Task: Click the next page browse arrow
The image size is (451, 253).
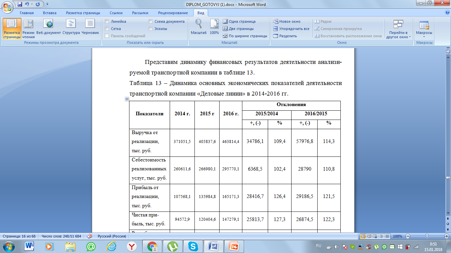Action: (x=448, y=229)
